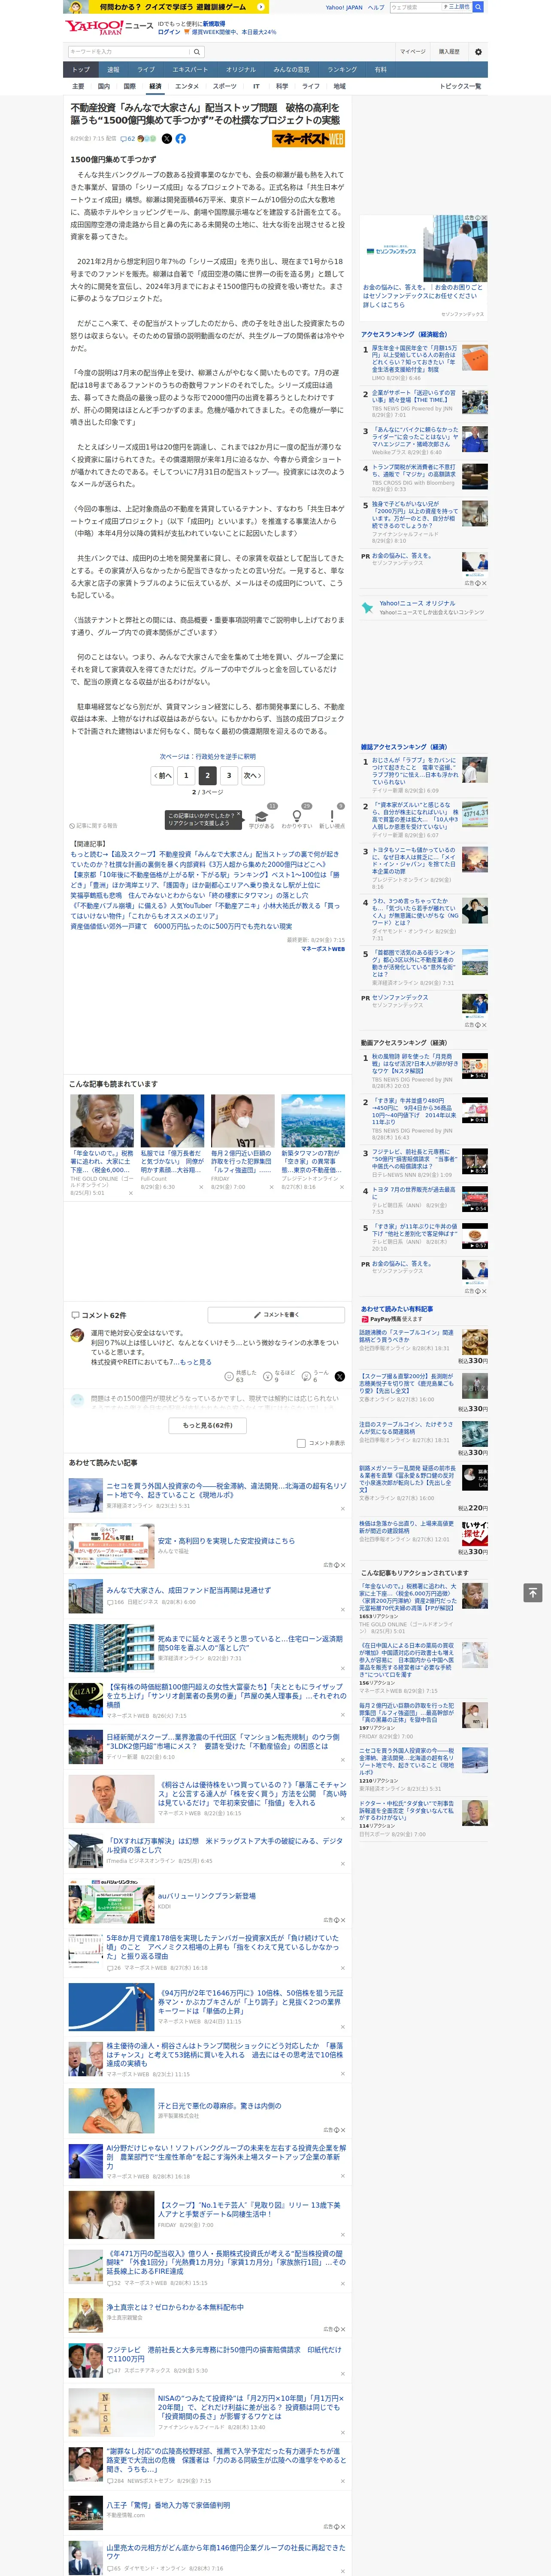
Task: Open the ライブ main tab
Action: point(146,70)
